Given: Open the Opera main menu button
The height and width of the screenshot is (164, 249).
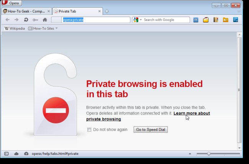Looking at the screenshot, I should [x=11, y=3].
